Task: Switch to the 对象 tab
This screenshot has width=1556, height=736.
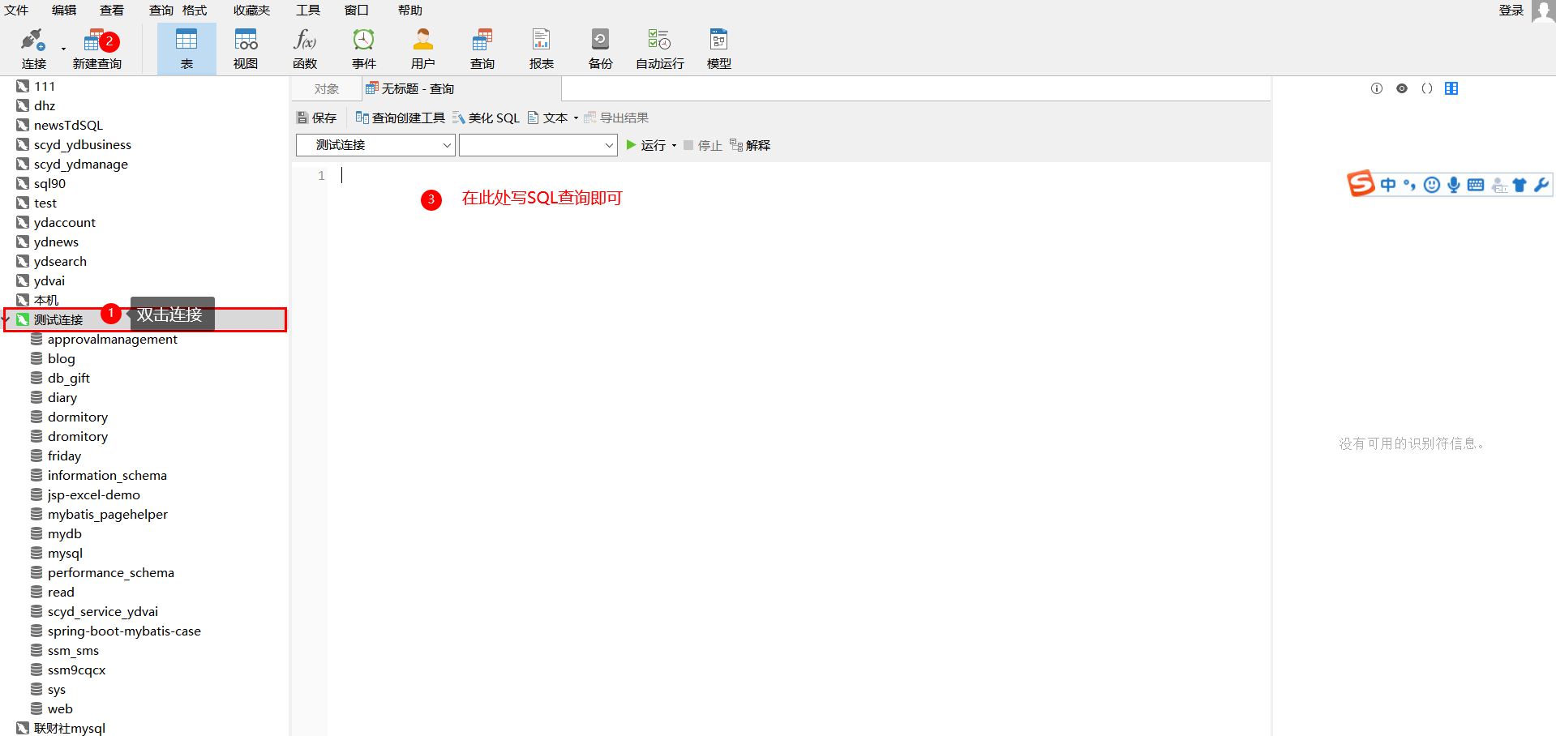Action: pyautogui.click(x=327, y=89)
